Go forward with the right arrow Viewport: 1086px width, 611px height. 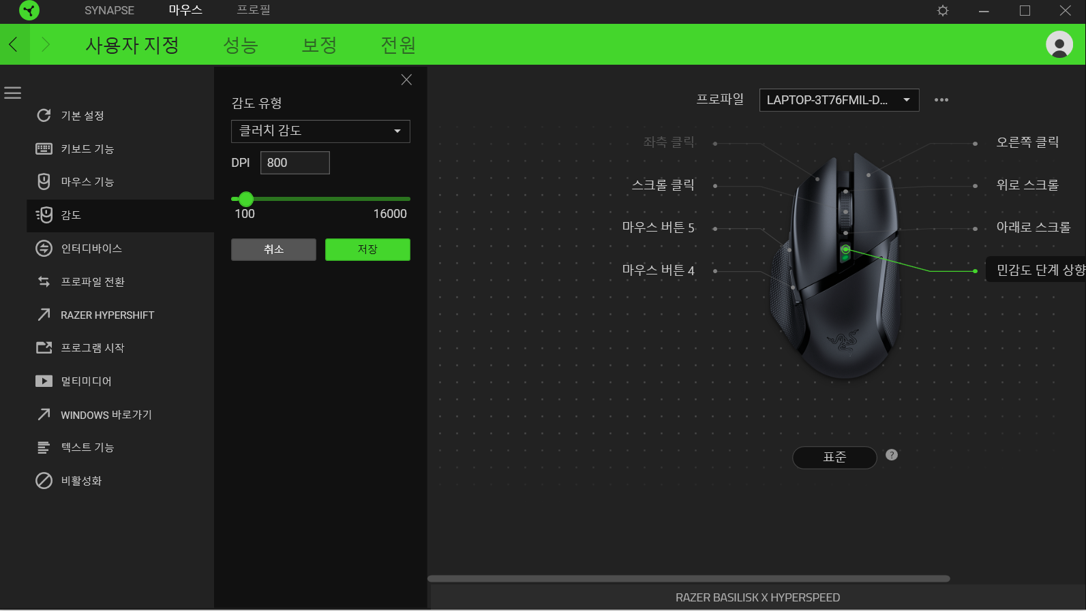46,45
